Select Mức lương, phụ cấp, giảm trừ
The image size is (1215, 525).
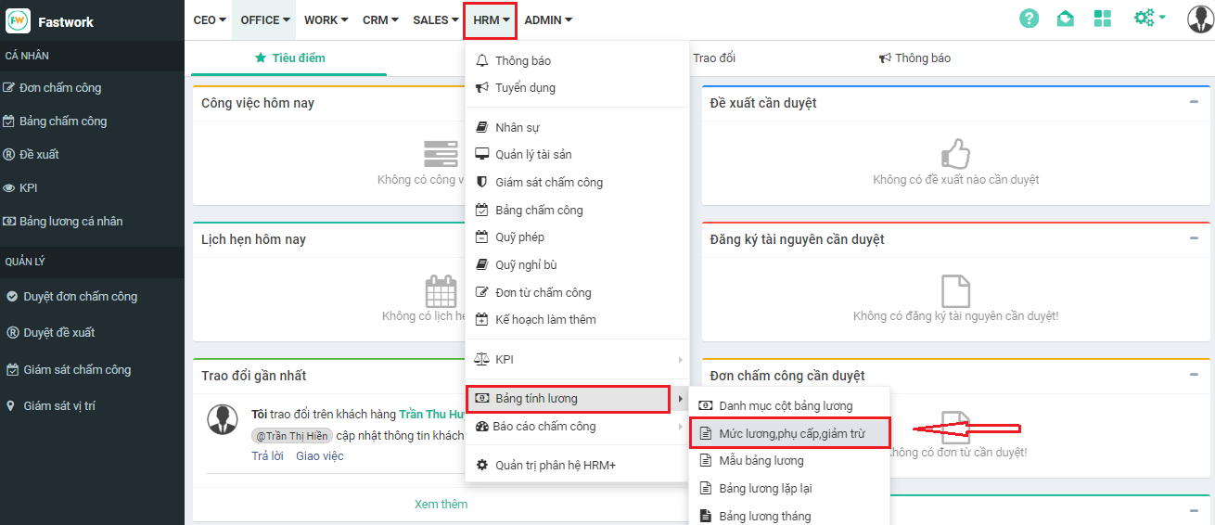click(789, 433)
